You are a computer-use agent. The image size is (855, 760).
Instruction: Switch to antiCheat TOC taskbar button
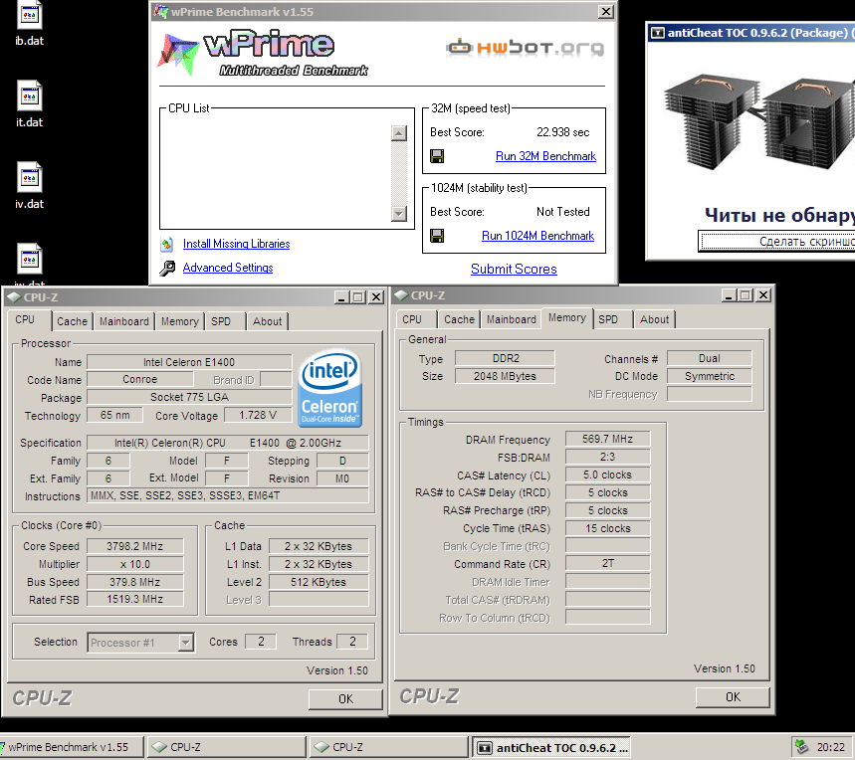click(x=550, y=747)
